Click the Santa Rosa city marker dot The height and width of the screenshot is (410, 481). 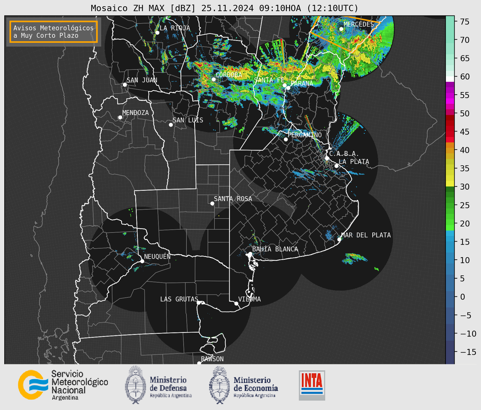point(212,204)
